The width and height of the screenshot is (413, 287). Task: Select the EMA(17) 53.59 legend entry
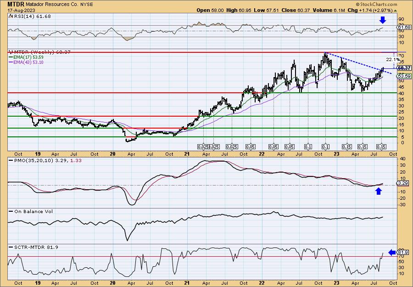pos(26,57)
